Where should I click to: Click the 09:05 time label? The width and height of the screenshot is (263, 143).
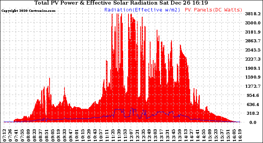(53, 135)
